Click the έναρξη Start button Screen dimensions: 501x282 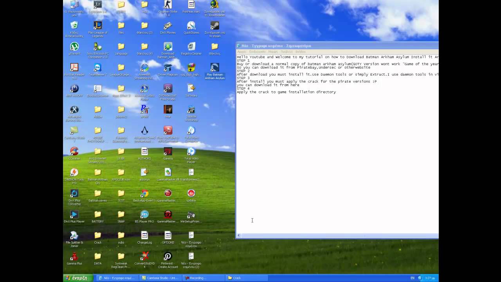click(x=78, y=278)
